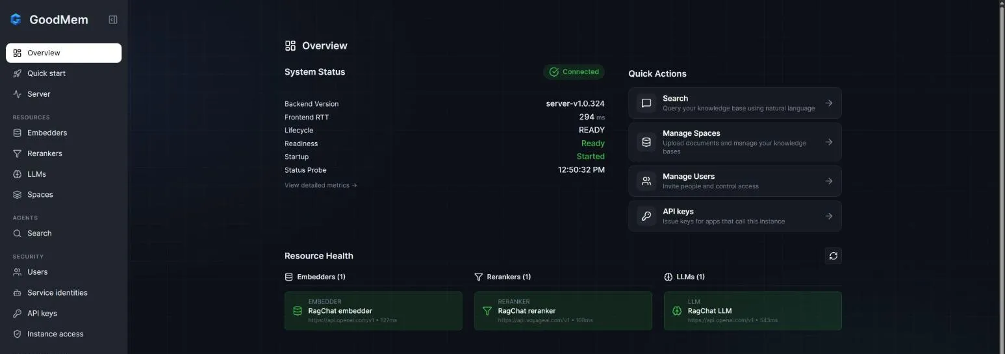This screenshot has height=354, width=1005.
Task: Click the chat bubble icon on Search card
Action: 646,103
